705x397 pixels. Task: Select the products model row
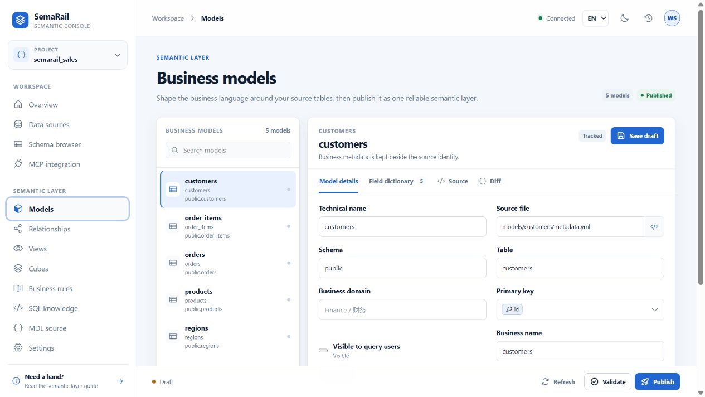228,300
